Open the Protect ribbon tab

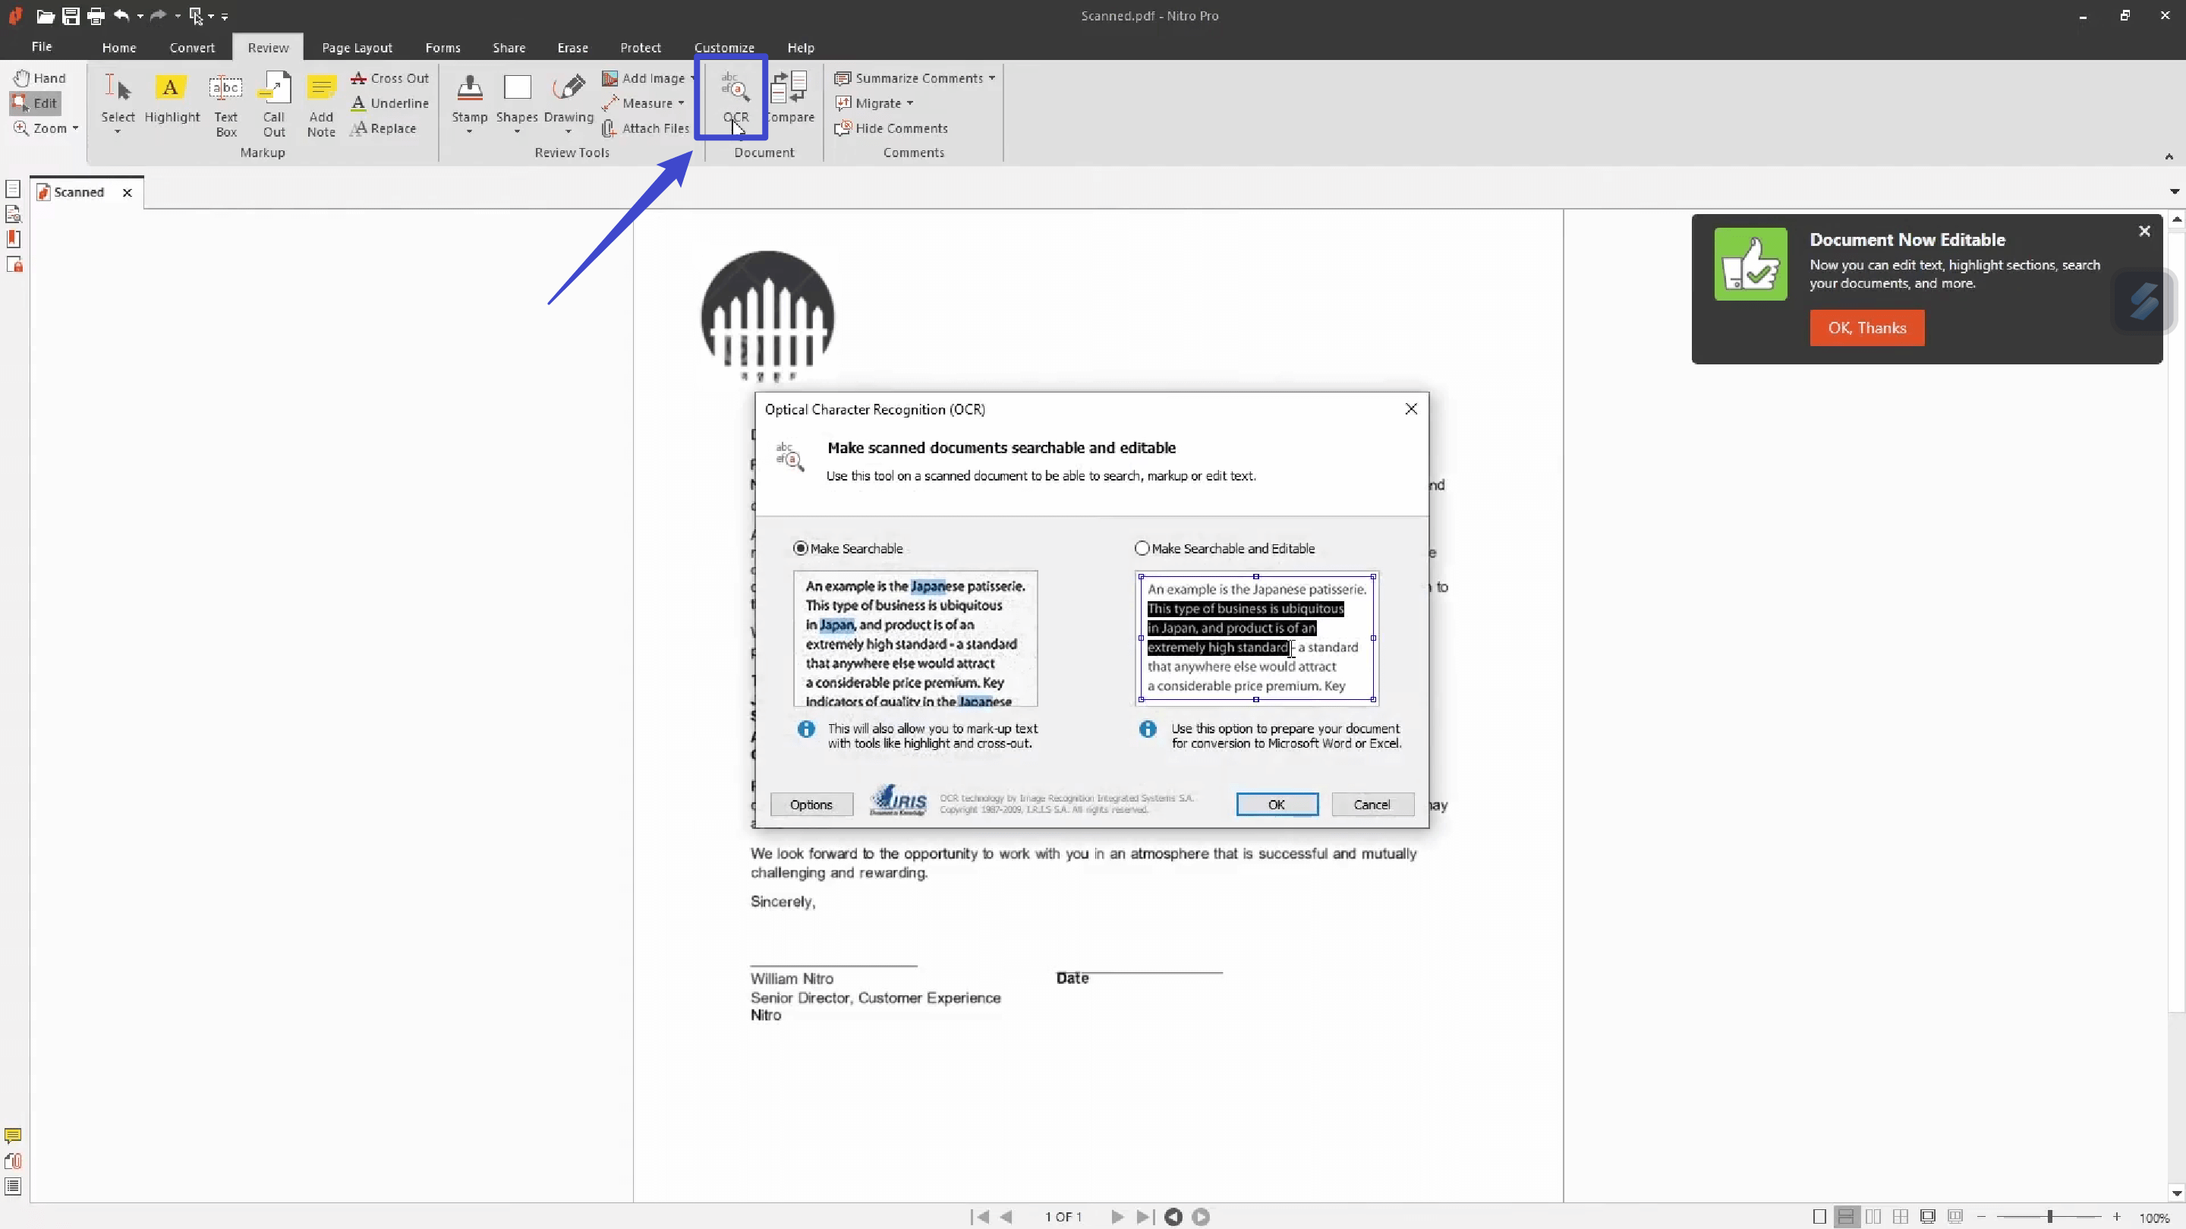pyautogui.click(x=640, y=48)
